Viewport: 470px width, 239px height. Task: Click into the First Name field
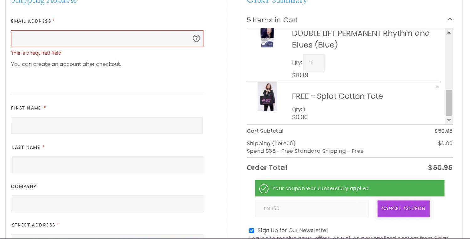point(107,125)
